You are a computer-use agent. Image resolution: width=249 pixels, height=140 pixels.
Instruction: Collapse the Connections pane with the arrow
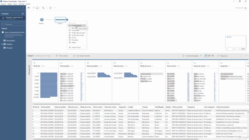pos(23,8)
